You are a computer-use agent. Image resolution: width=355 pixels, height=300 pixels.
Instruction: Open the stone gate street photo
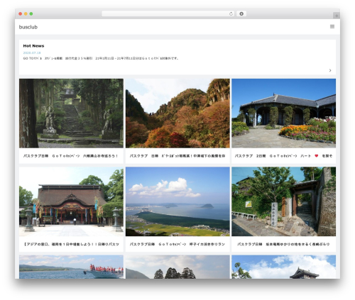tap(283, 201)
